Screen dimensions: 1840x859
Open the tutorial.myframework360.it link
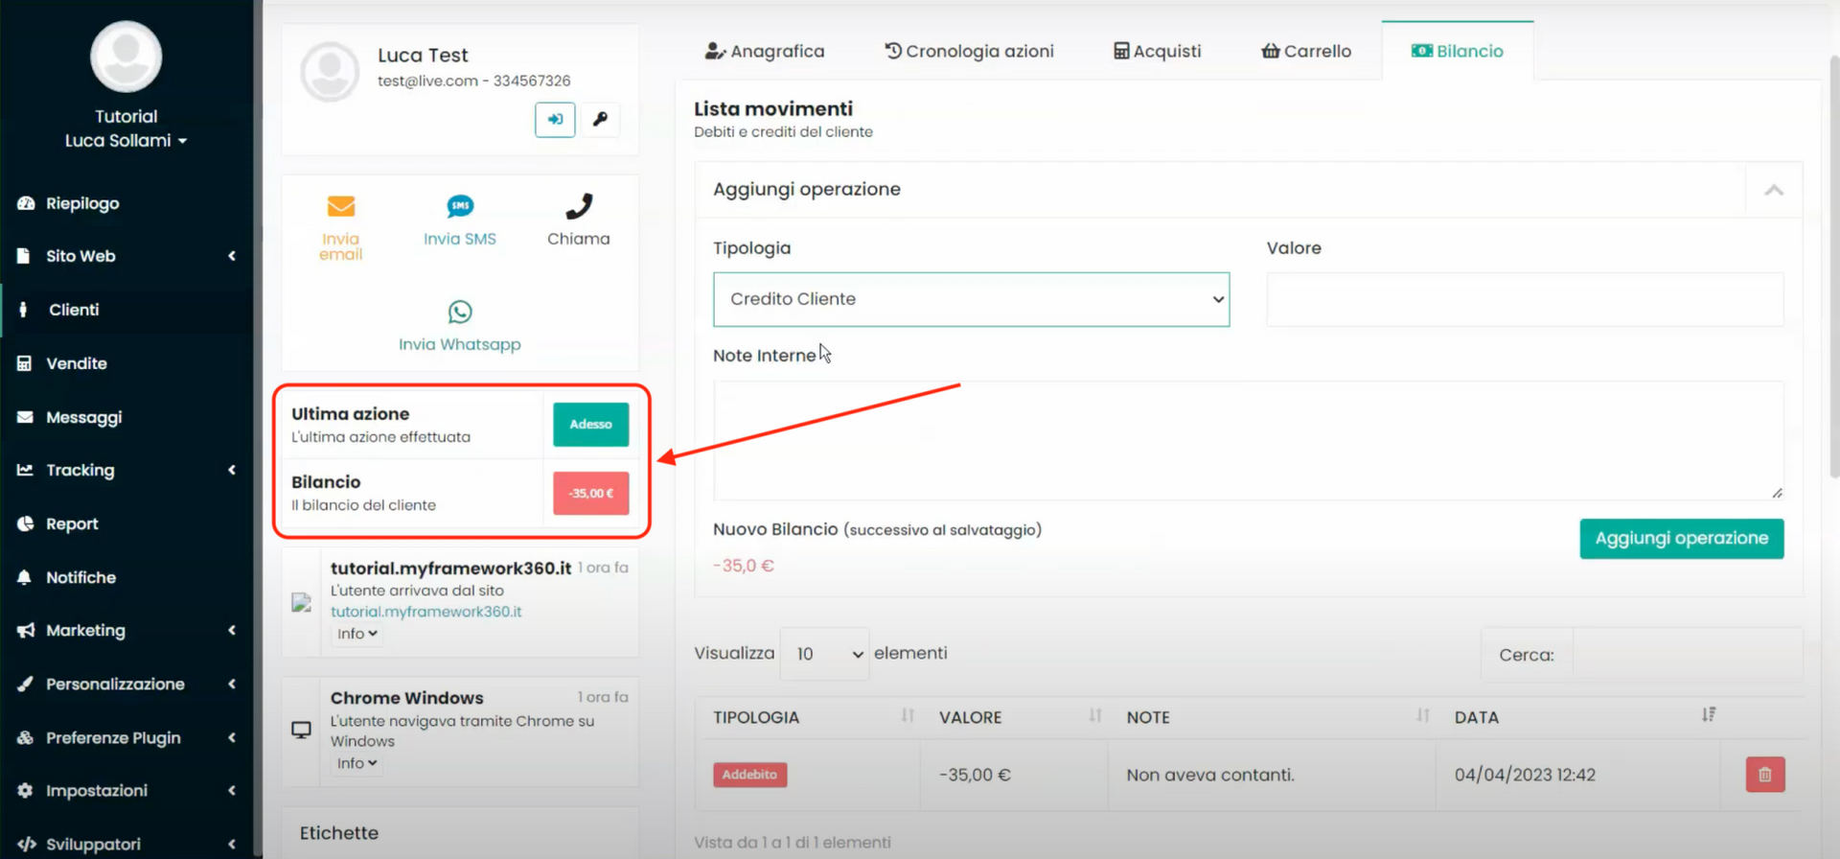click(x=425, y=612)
